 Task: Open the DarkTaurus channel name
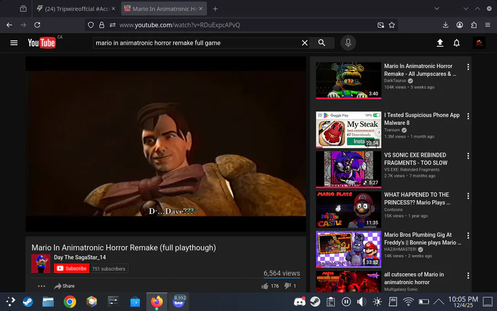[x=395, y=81]
